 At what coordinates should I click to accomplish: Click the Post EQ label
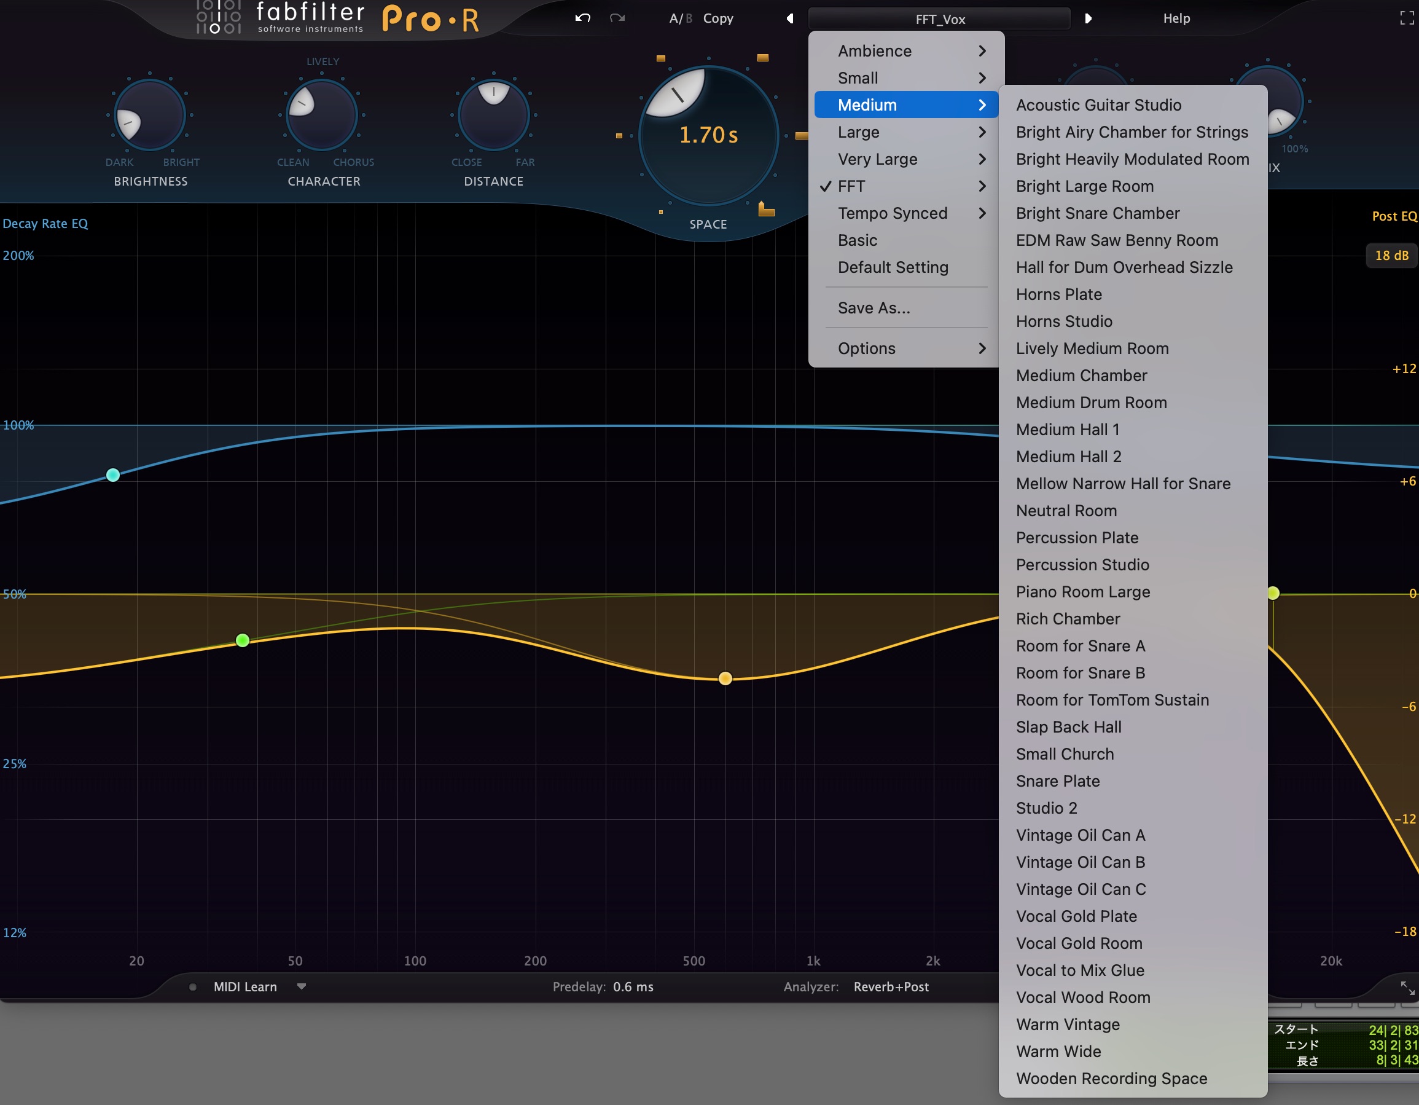pos(1394,216)
